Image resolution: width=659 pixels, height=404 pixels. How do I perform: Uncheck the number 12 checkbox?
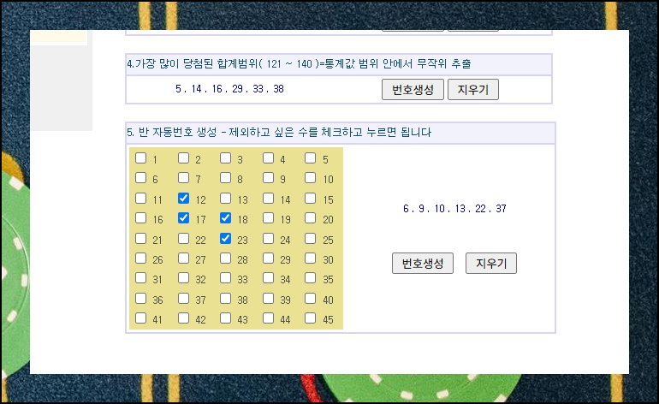click(184, 198)
